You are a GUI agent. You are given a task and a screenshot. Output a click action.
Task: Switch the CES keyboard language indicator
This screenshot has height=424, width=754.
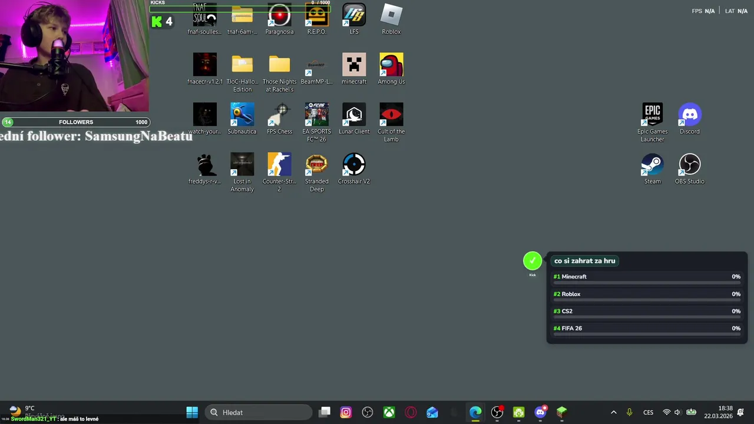[648, 412]
